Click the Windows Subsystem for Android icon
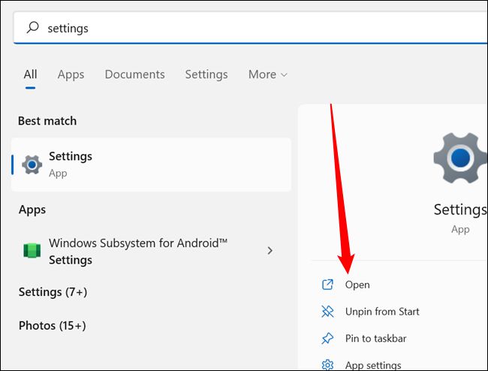The width and height of the screenshot is (488, 371). (32, 251)
